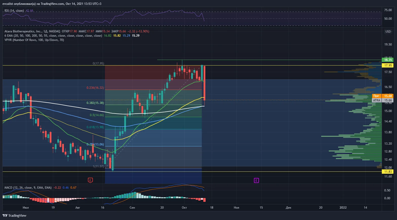Select the VPVR indicator legend
397x220 pixels.
point(34,40)
